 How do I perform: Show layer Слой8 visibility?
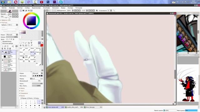(2, 56)
